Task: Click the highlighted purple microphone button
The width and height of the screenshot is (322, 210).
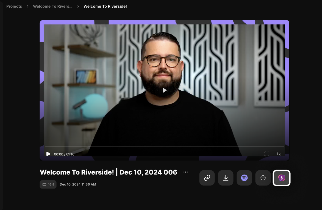Action: (x=282, y=178)
